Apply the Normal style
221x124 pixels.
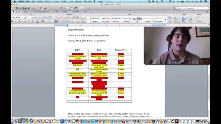95,20
